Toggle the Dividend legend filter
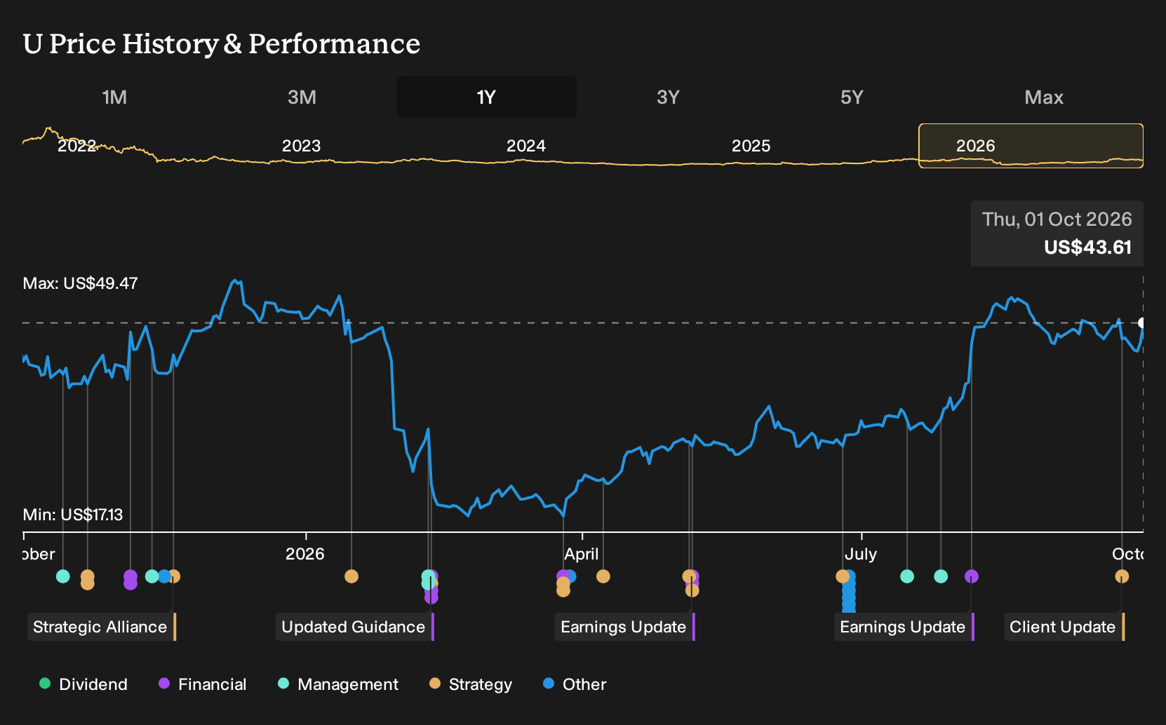 pyautogui.click(x=83, y=684)
